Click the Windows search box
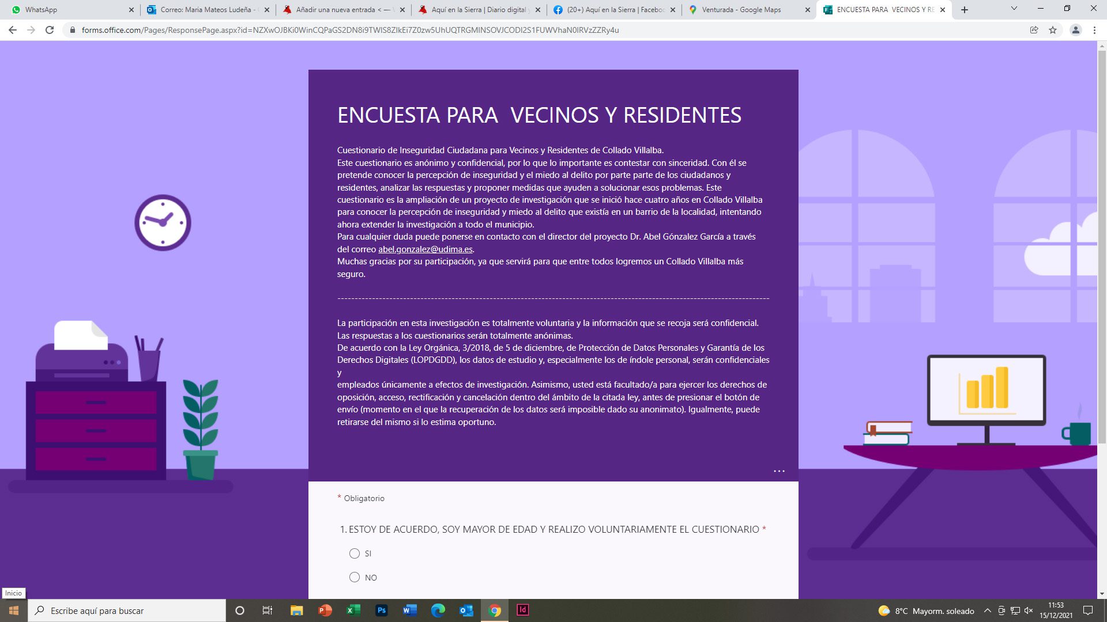Viewport: 1107px width, 622px height. [x=127, y=610]
